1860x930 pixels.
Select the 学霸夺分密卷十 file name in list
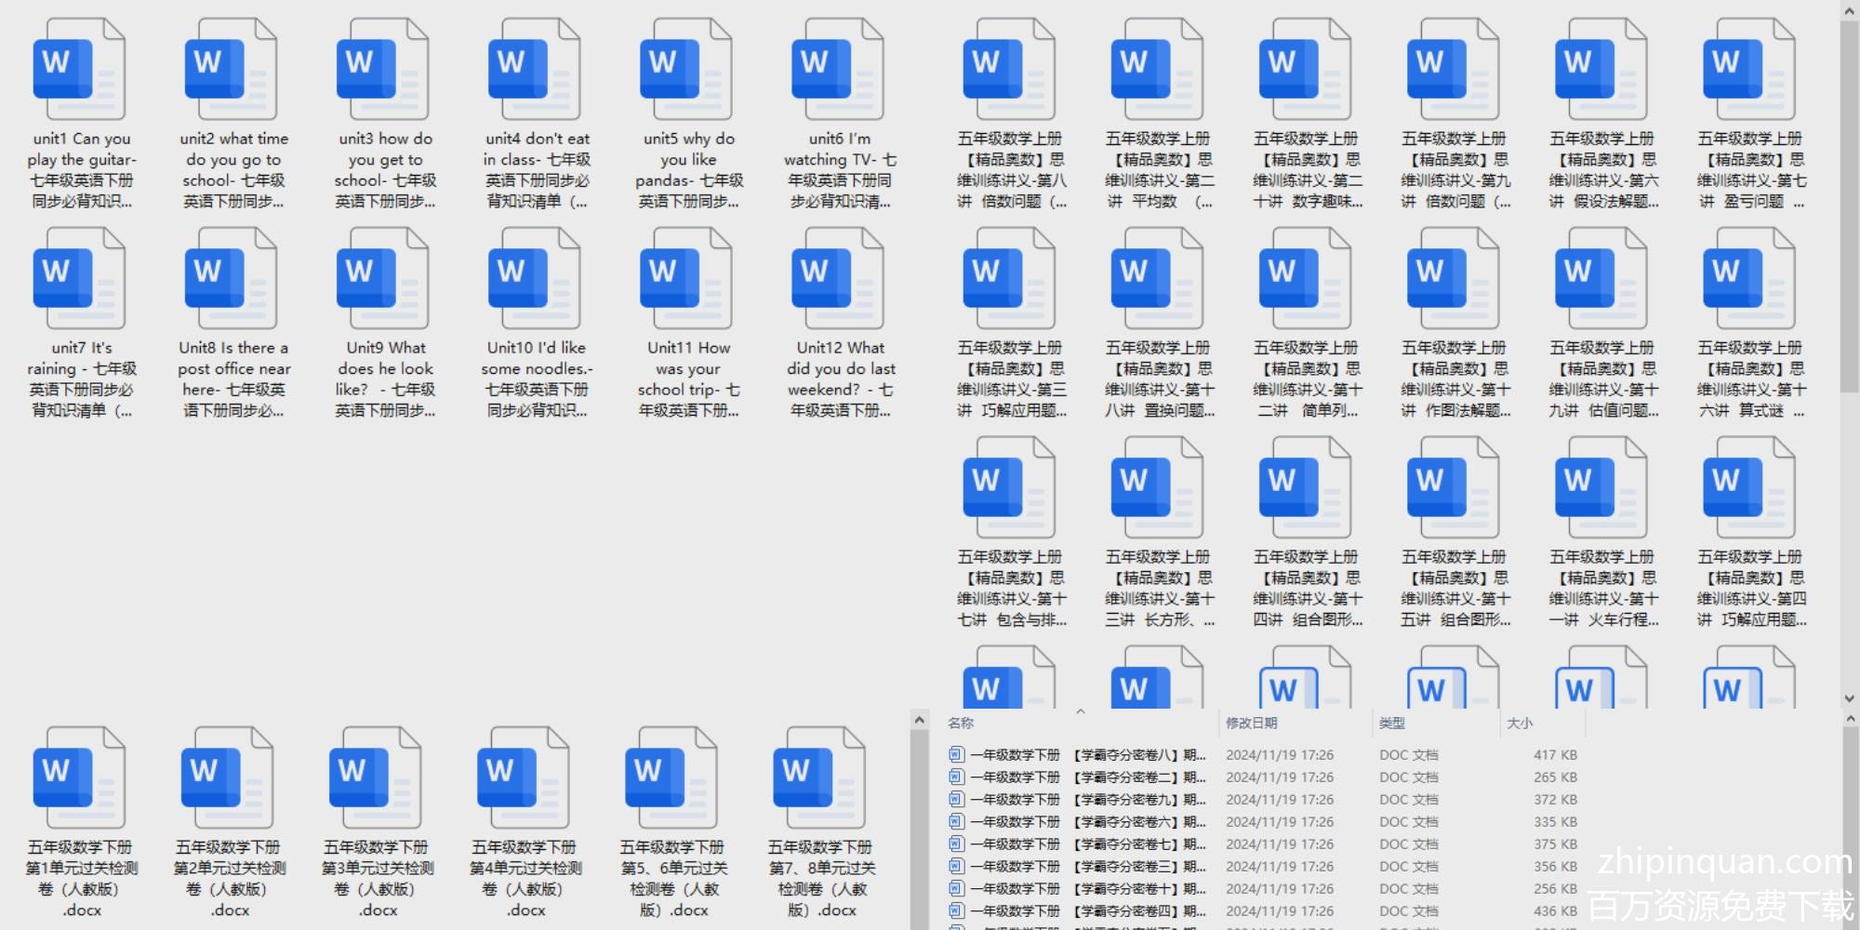click(1088, 889)
